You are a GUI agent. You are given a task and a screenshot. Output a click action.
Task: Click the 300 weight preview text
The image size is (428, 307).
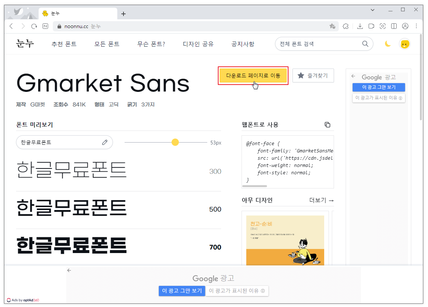coord(71,169)
